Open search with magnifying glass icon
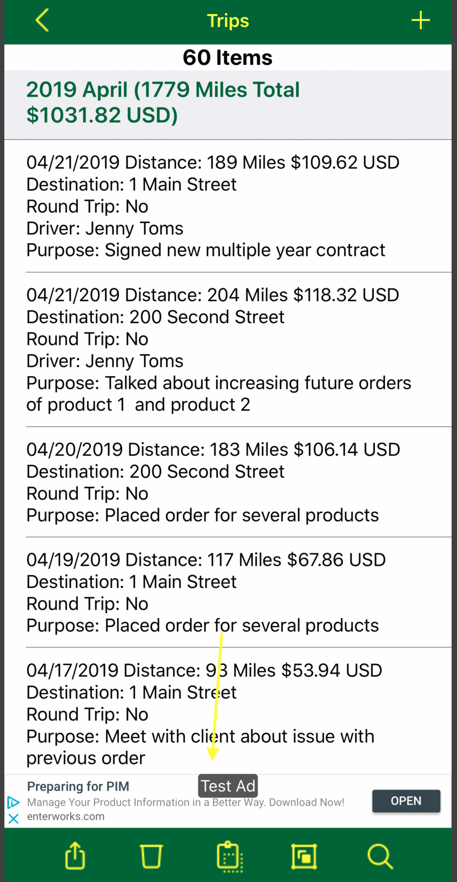Viewport: 457px width, 882px height. (380, 856)
